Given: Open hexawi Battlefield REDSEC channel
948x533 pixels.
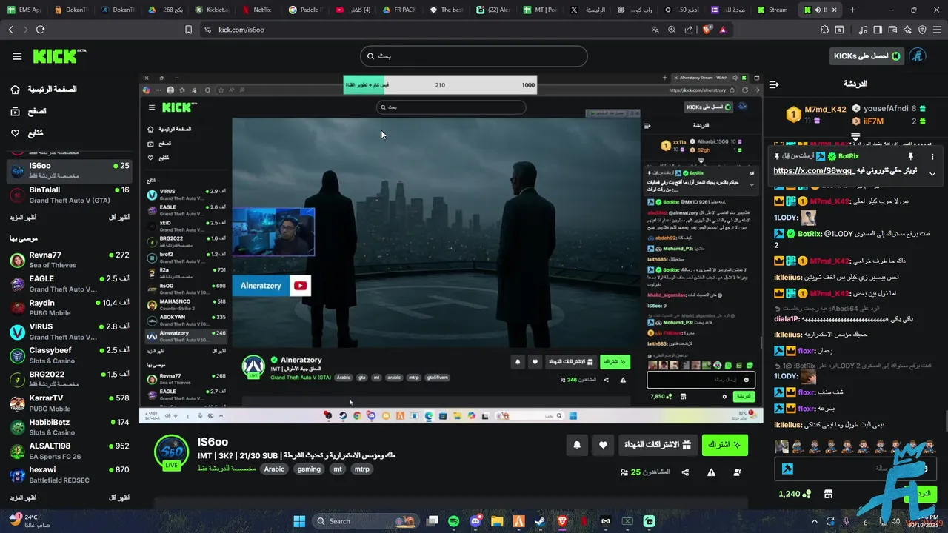Looking at the screenshot, I should [70, 474].
